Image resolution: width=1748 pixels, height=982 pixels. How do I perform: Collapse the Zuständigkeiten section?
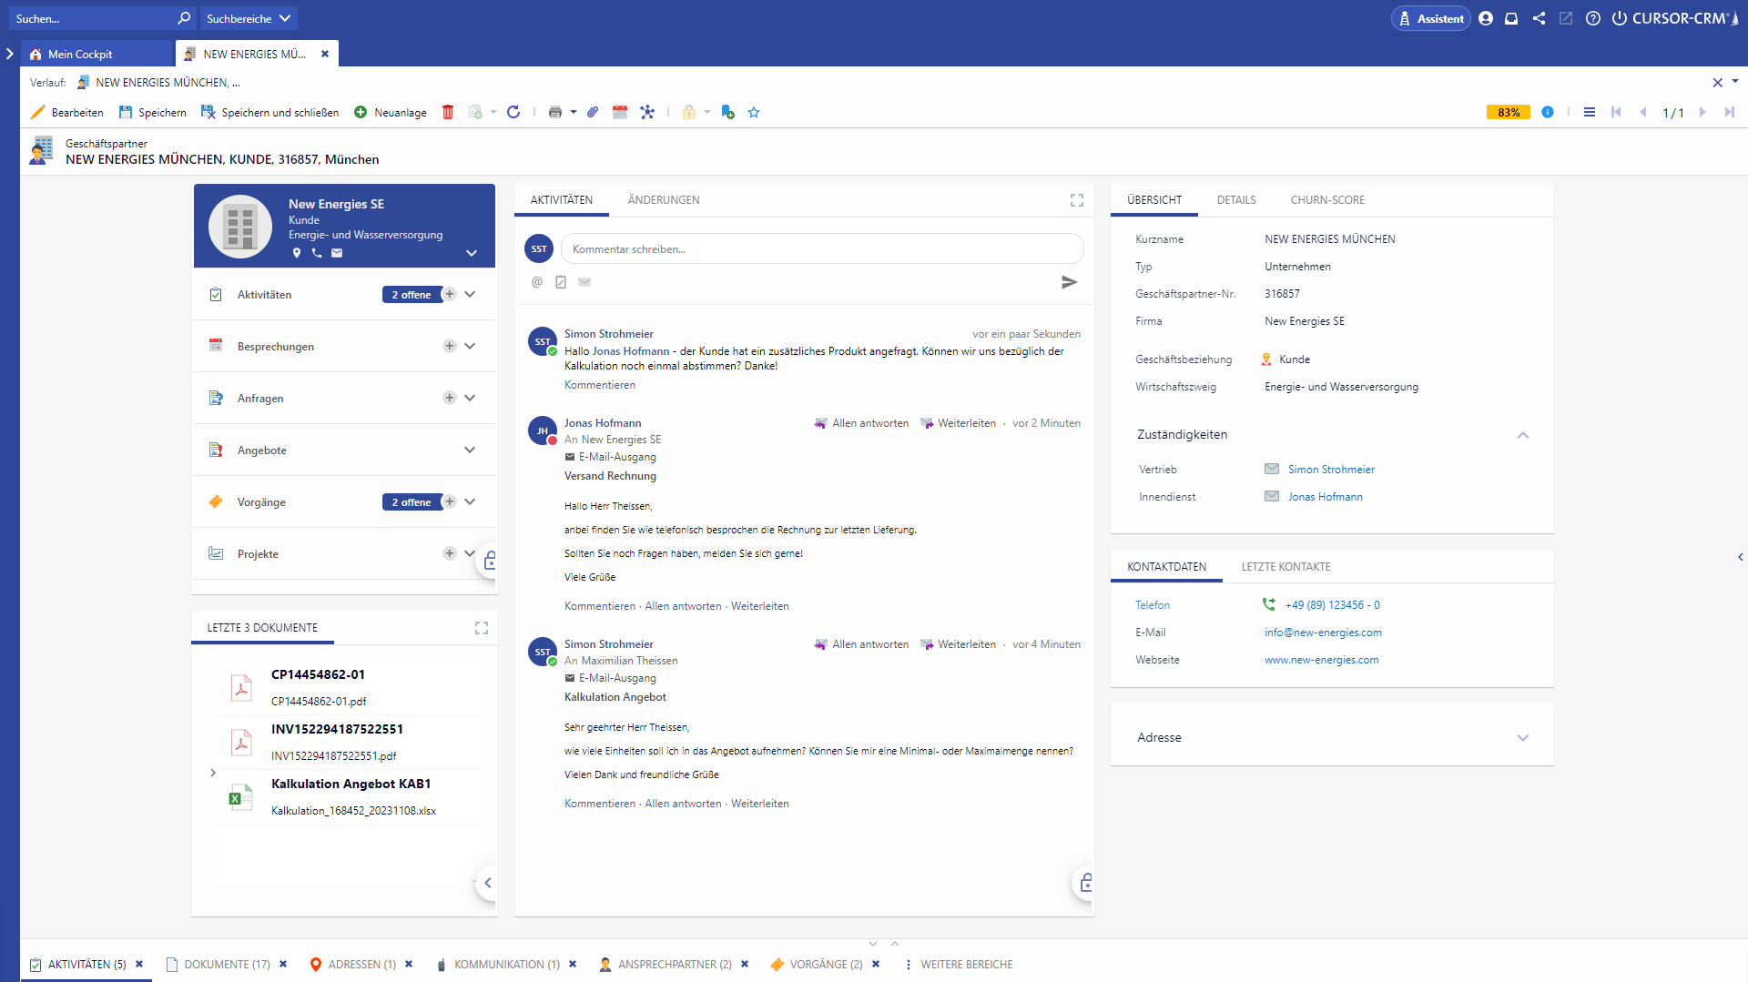tap(1523, 435)
